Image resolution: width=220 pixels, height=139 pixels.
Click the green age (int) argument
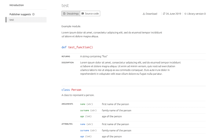coord(86,116)
